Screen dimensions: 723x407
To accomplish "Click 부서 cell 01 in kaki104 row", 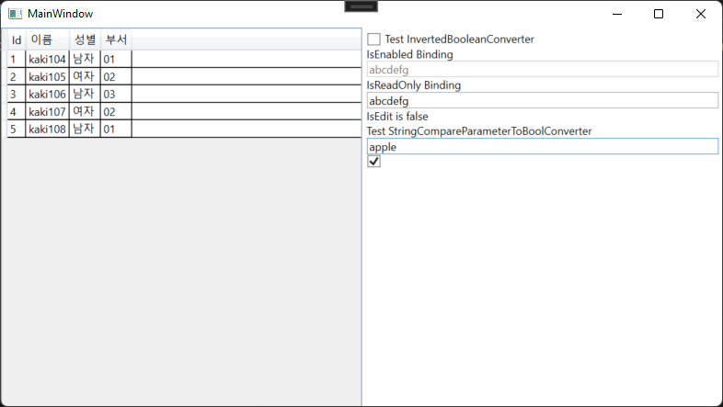I will pyautogui.click(x=116, y=59).
